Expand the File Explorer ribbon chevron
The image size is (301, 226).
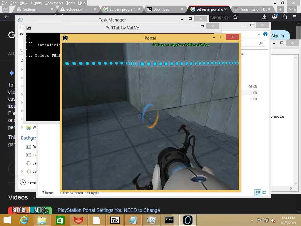259,34
